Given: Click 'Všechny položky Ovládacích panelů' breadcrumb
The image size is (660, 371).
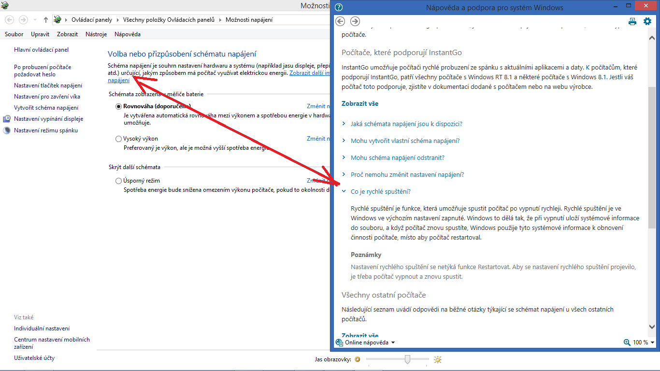Looking at the screenshot, I should tap(169, 20).
